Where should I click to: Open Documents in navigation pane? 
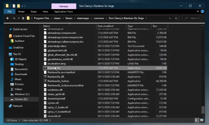pos(21,69)
